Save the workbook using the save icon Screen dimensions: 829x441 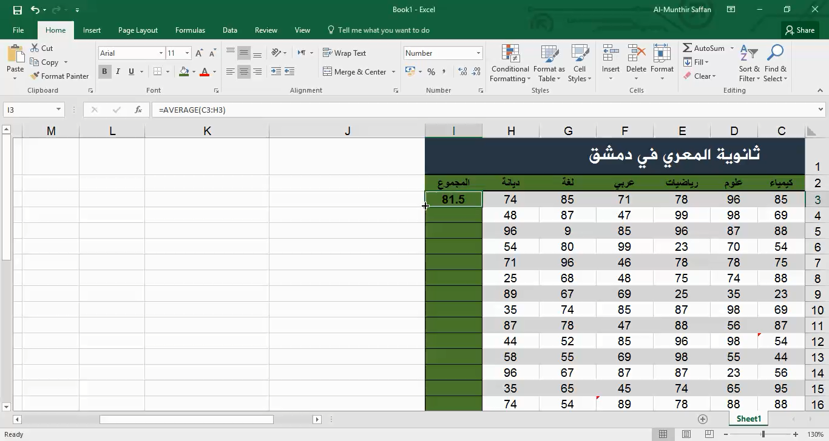point(17,10)
